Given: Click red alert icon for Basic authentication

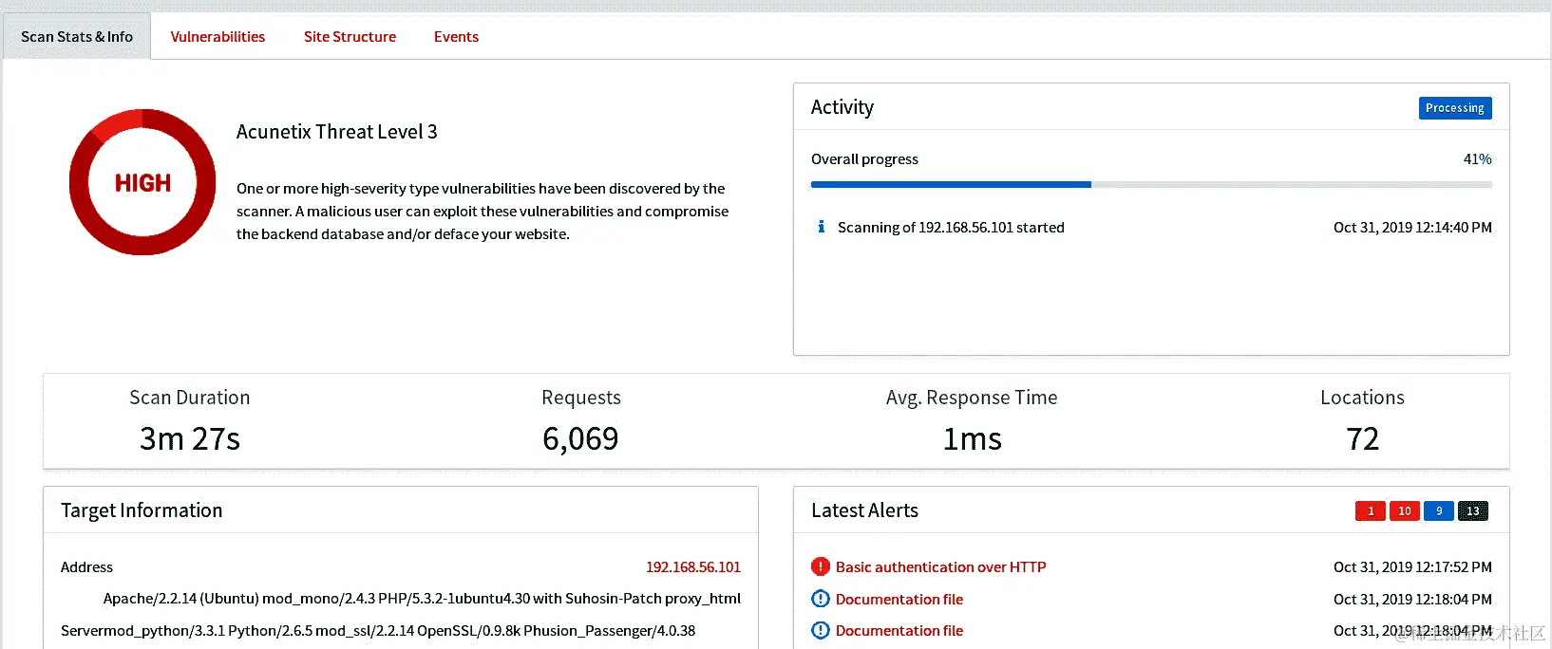Looking at the screenshot, I should coord(821,566).
